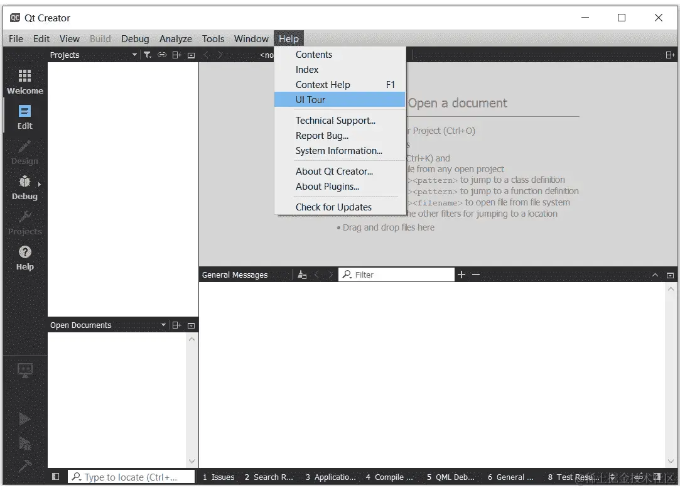Choose Report Bug... from Help menu
Image resolution: width=680 pixels, height=490 pixels.
[x=340, y=136]
